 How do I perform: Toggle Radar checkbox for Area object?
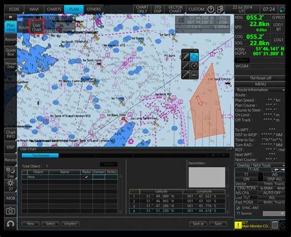coord(87,177)
